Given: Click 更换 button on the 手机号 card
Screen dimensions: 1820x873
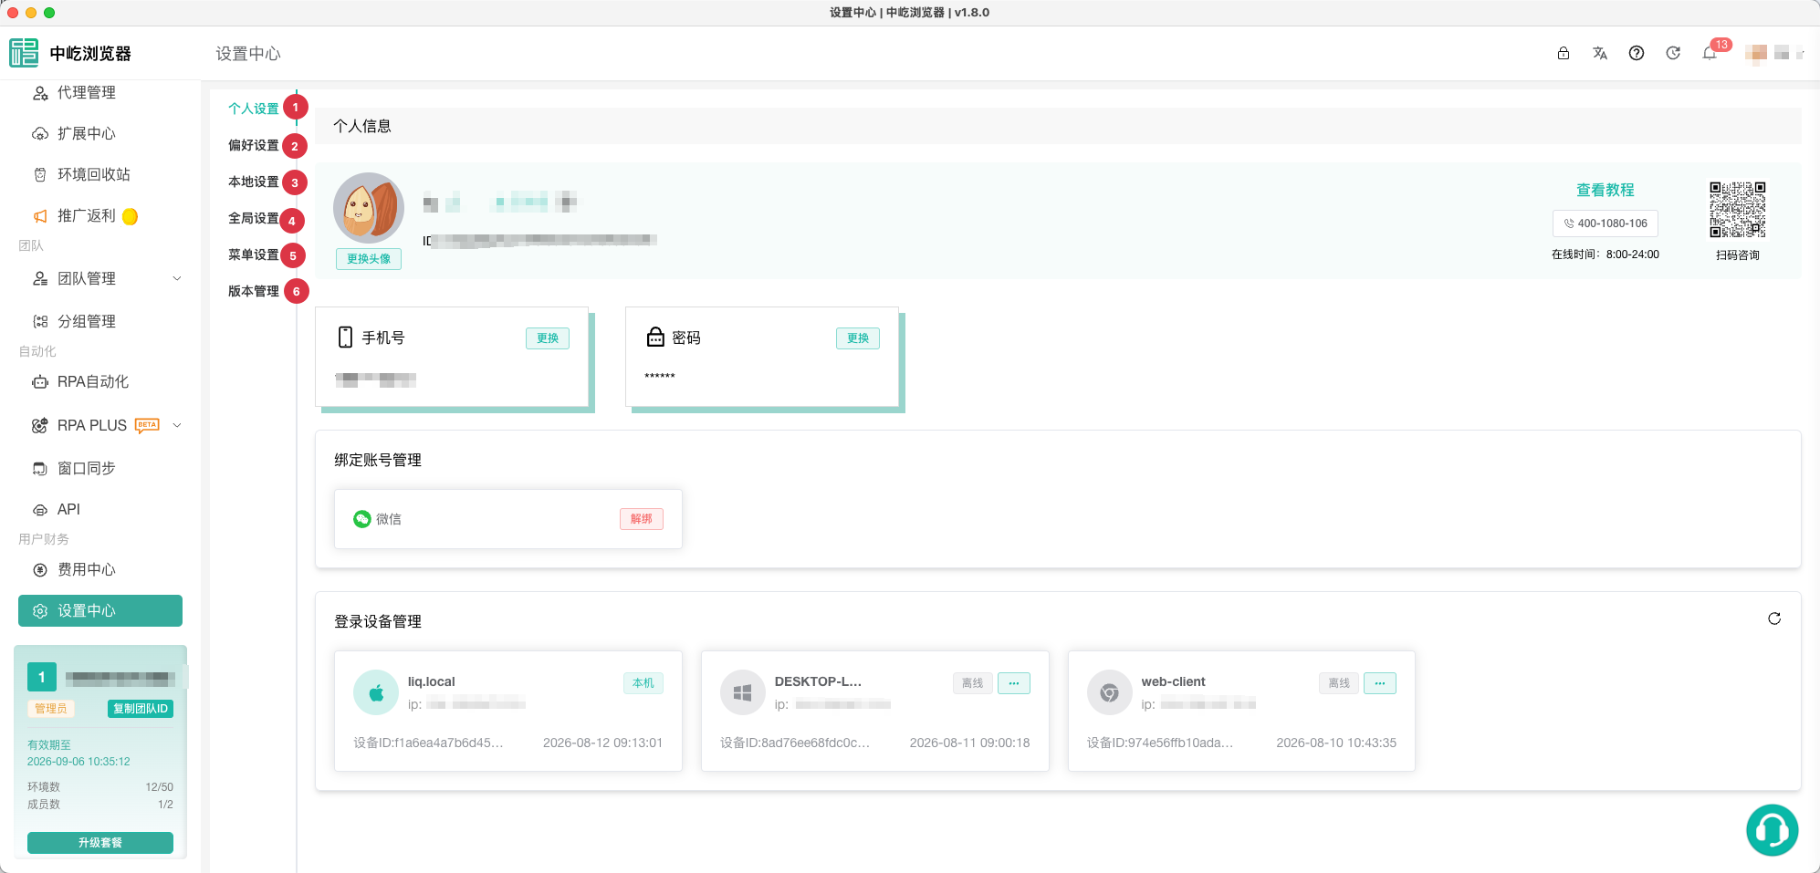Looking at the screenshot, I should coord(548,338).
